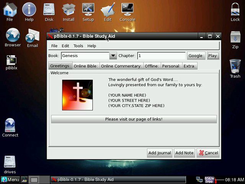The width and height of the screenshot is (245, 184).
Task: Switch to the Extra: tab
Action: (189, 66)
